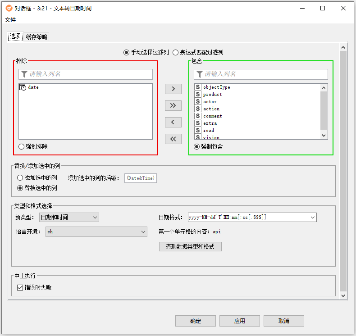Click the S icon beside extra
356x336 pixels.
tap(198, 123)
